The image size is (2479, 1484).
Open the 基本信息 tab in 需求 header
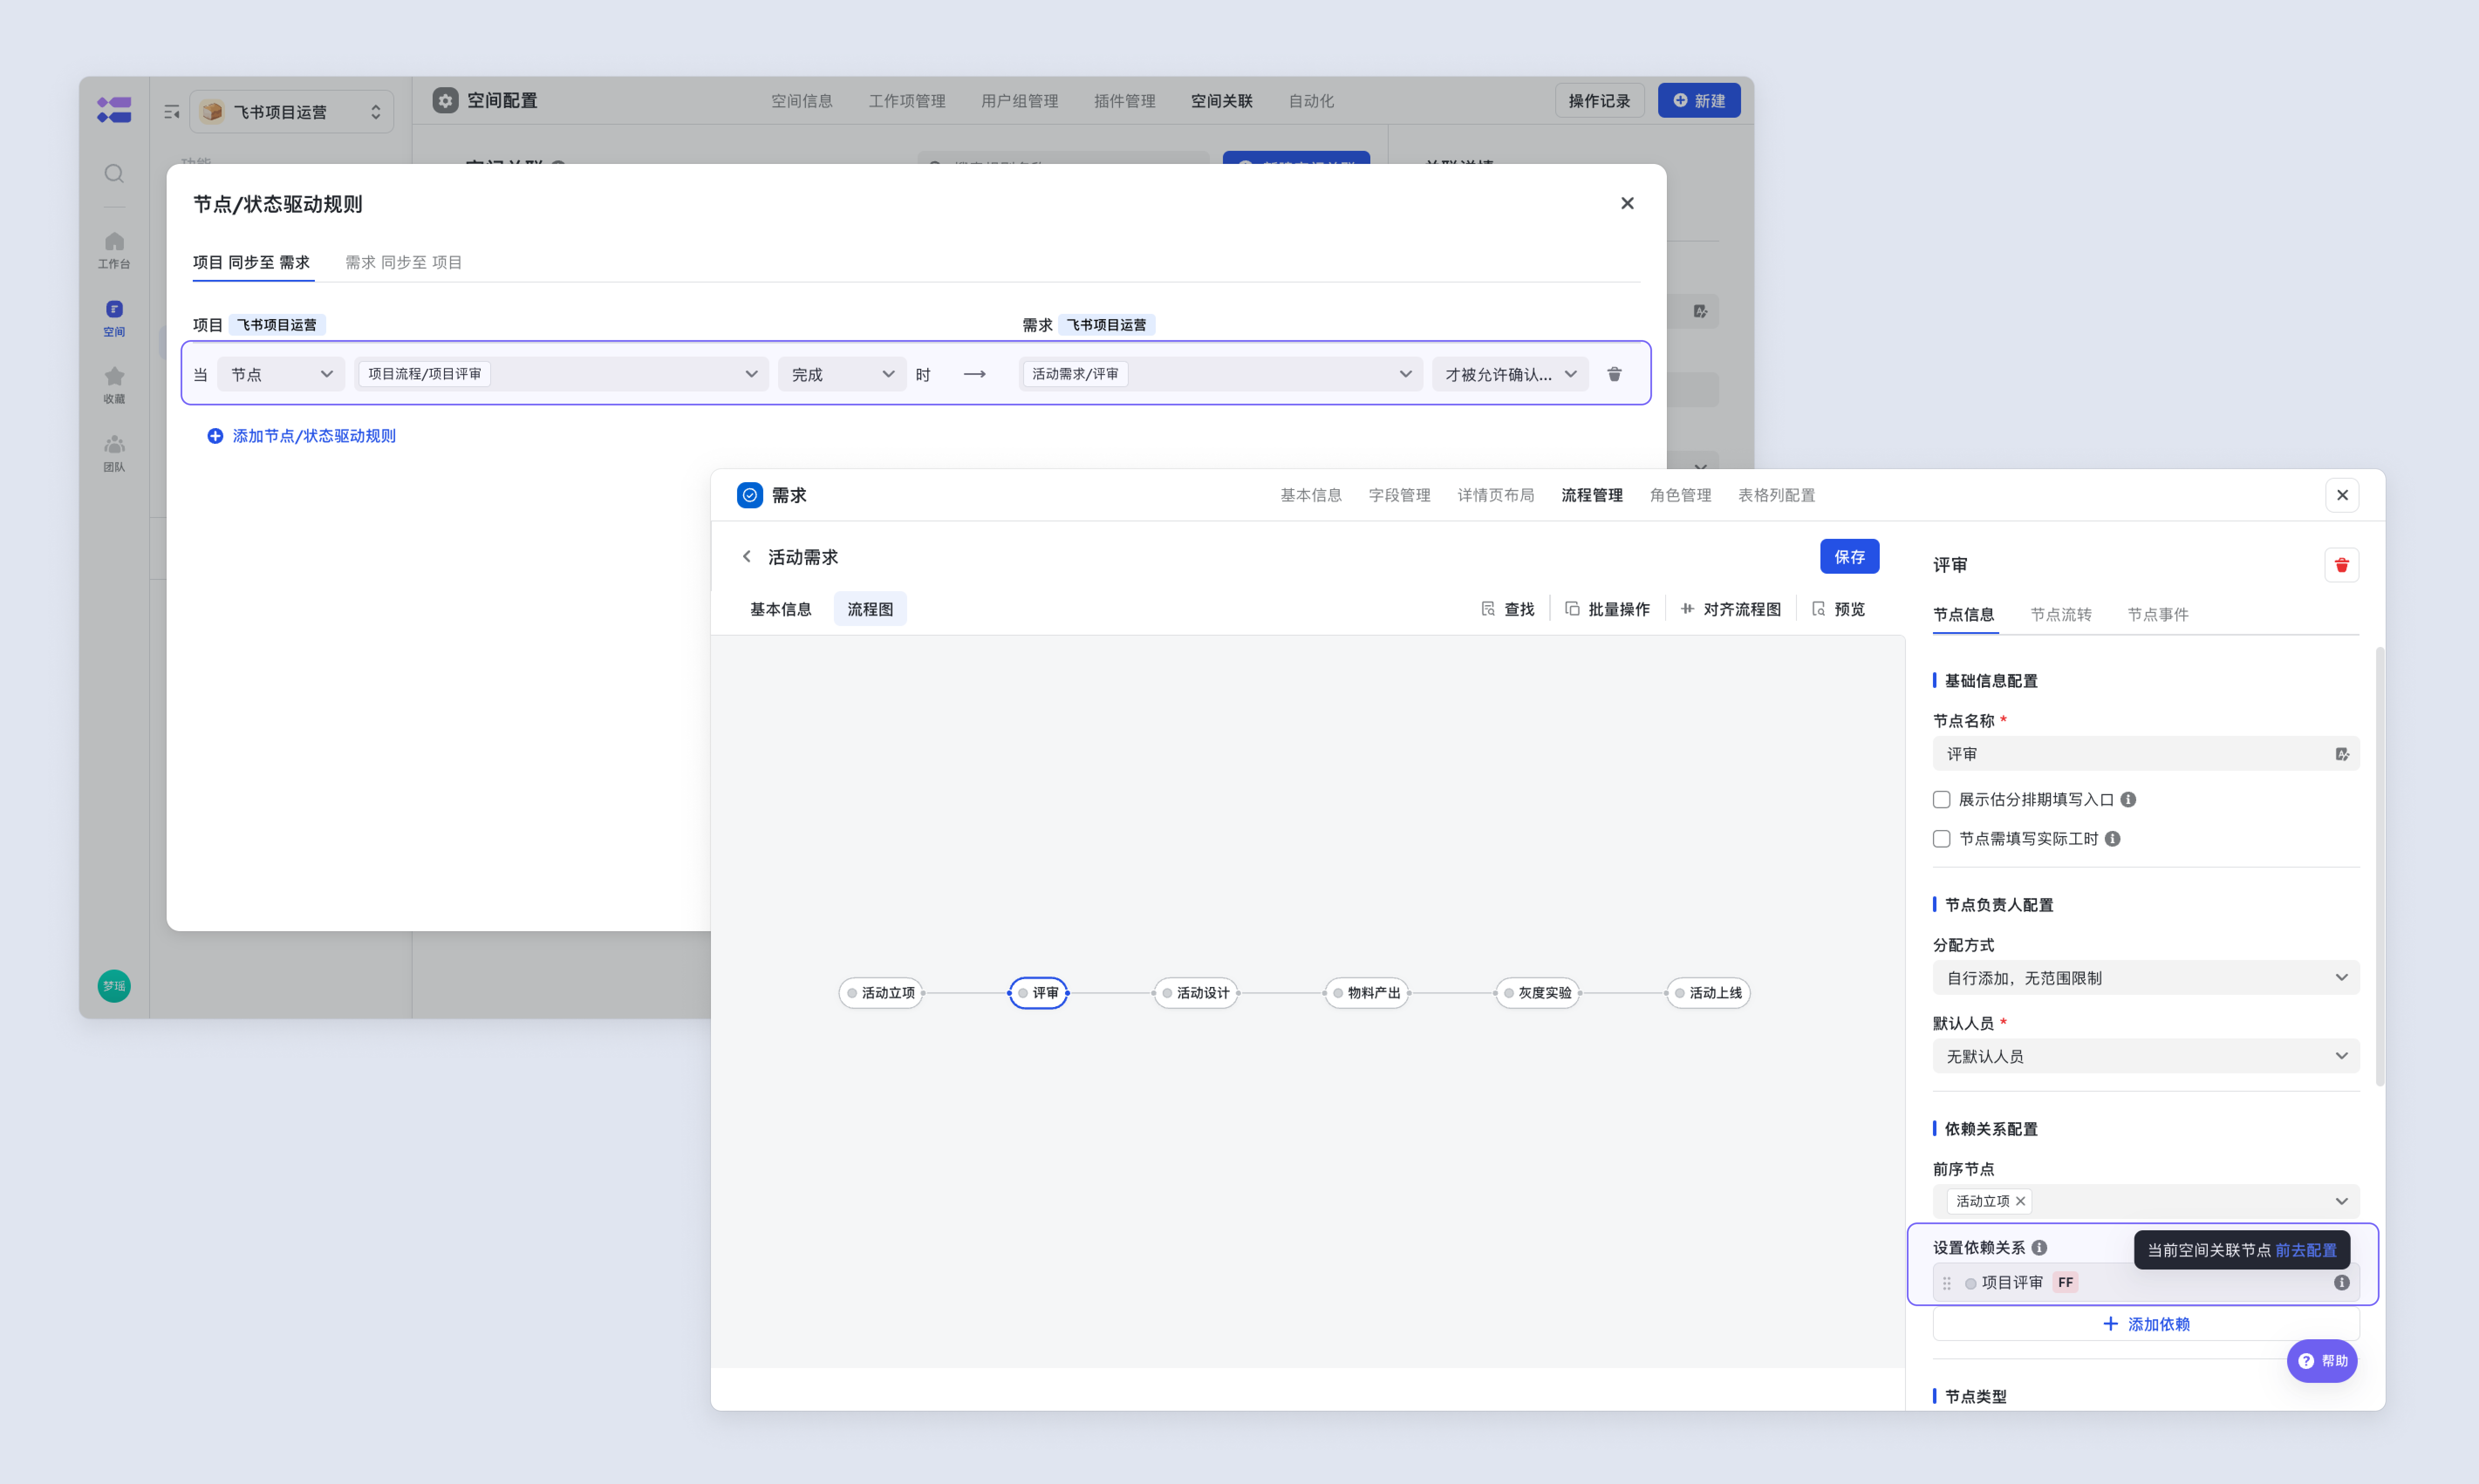[x=1311, y=495]
